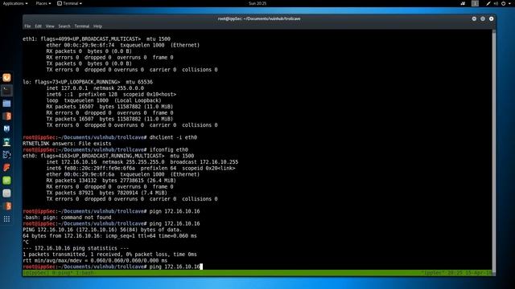Launch the dock icon below Armitage
The height and width of the screenshot is (289, 515).
[6, 155]
